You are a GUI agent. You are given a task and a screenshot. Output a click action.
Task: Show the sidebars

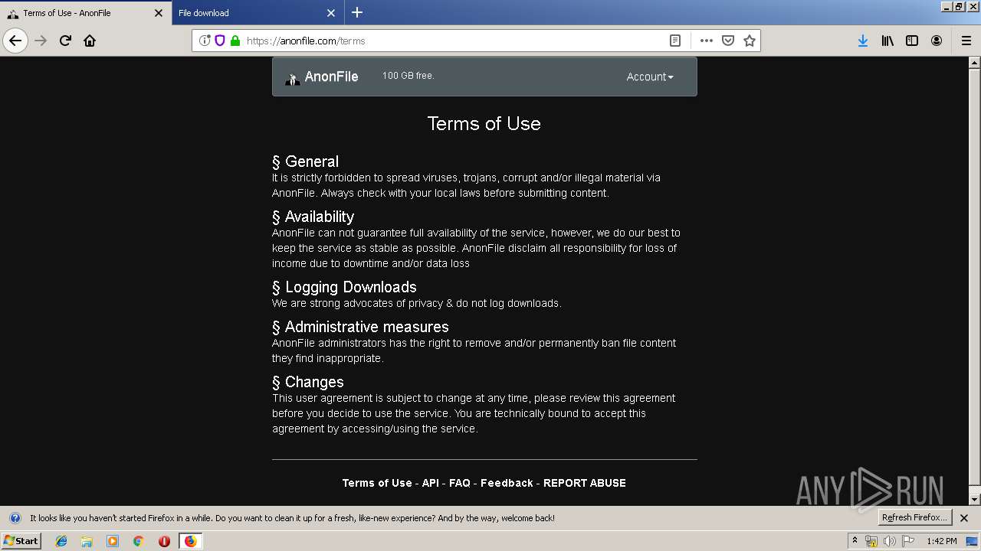[x=912, y=41]
